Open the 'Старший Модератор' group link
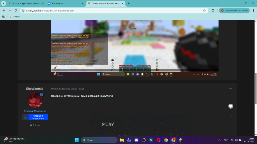 click(x=35, y=111)
